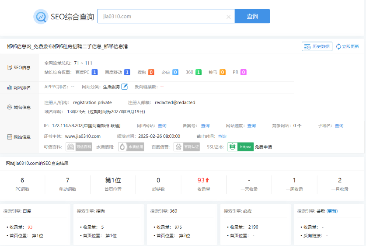Click the 必应 weight badge 0

pyautogui.click(x=175, y=73)
